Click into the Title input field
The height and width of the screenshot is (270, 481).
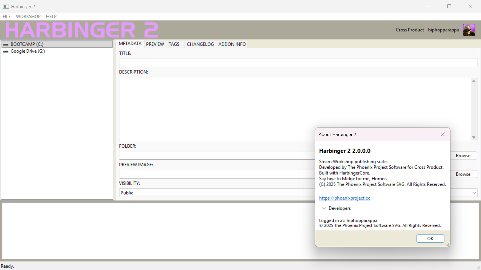pyautogui.click(x=298, y=63)
